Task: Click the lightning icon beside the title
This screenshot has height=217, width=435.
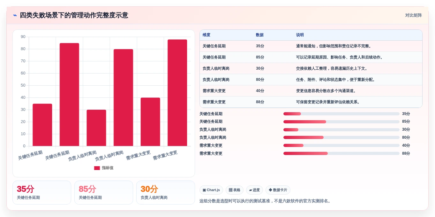Action: [15, 15]
